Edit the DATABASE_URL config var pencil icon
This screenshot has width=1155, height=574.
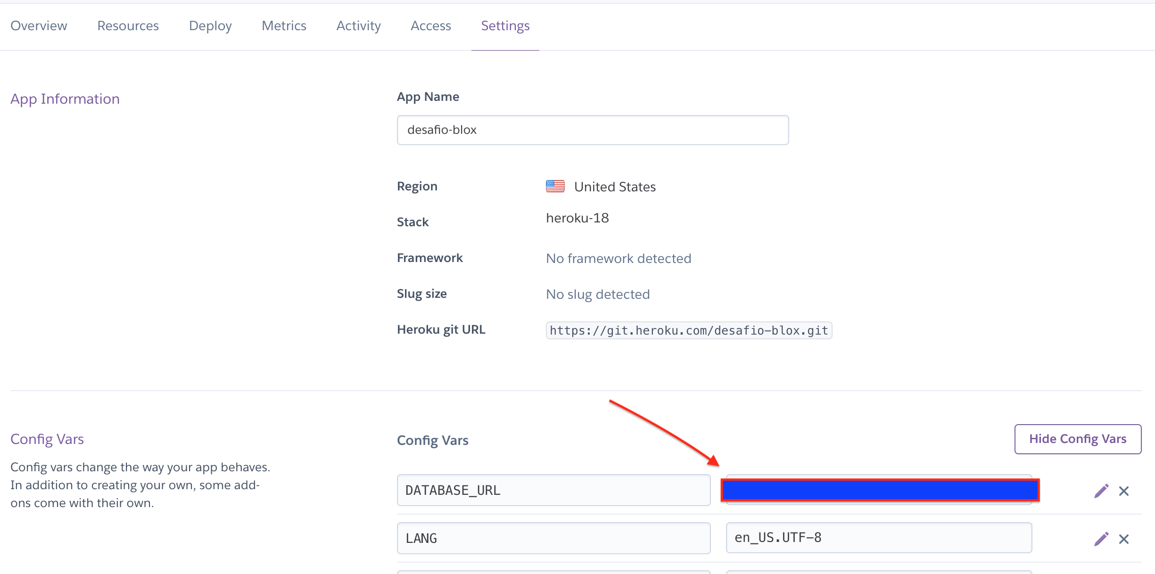[1101, 491]
